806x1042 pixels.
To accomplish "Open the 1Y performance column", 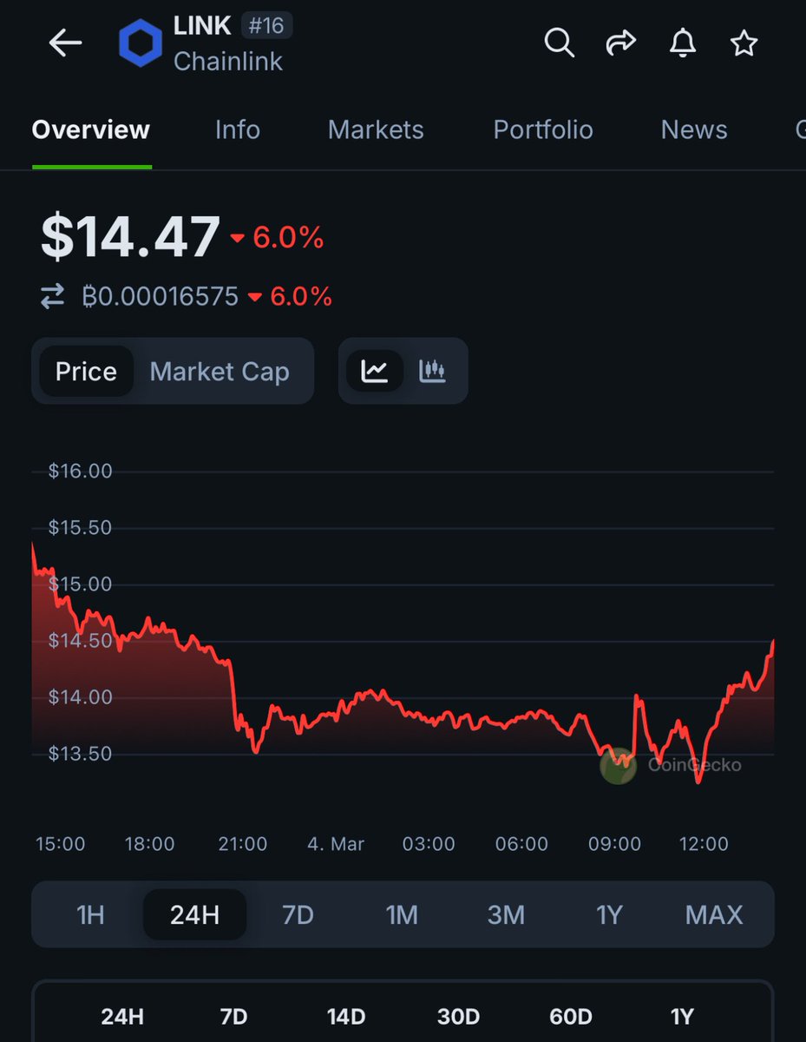I will point(682,1016).
